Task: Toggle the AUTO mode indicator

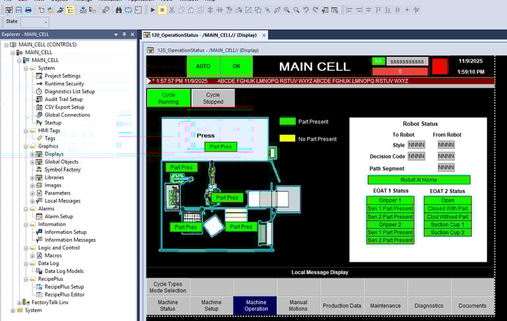Action: point(203,66)
